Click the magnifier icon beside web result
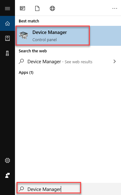This screenshot has height=195, width=121. point(21,61)
